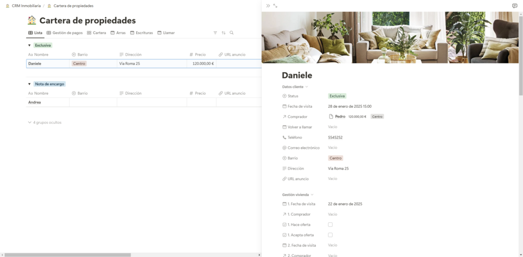The width and height of the screenshot is (523, 257).
Task: Click the Dirección text icon in panel
Action: tap(285, 169)
